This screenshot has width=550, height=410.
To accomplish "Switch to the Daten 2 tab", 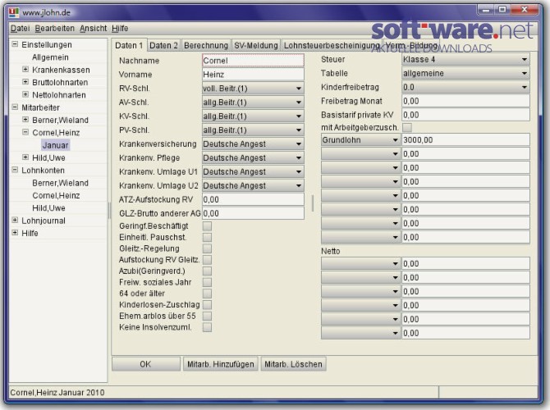I will coord(163,45).
